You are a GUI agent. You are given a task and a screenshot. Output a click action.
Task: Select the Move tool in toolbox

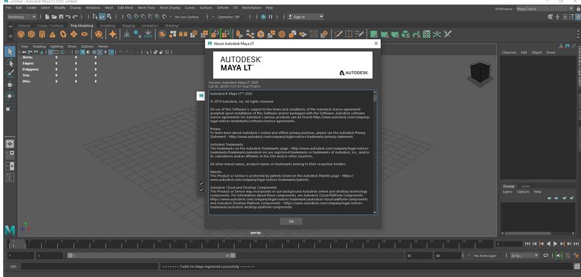point(10,85)
